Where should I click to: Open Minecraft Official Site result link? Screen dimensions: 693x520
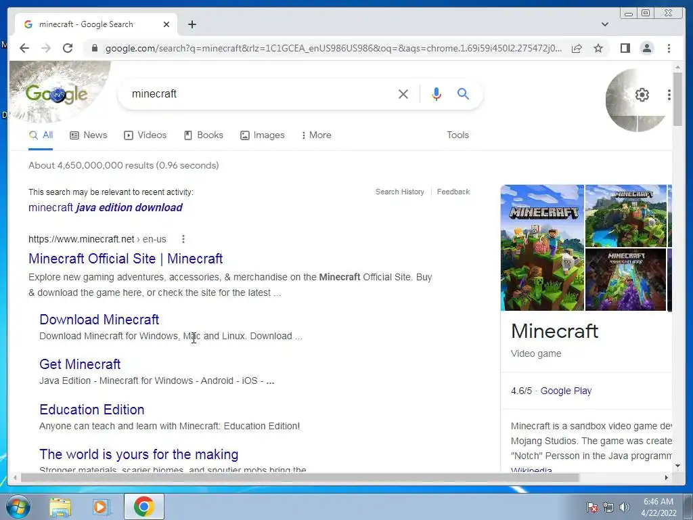point(125,259)
